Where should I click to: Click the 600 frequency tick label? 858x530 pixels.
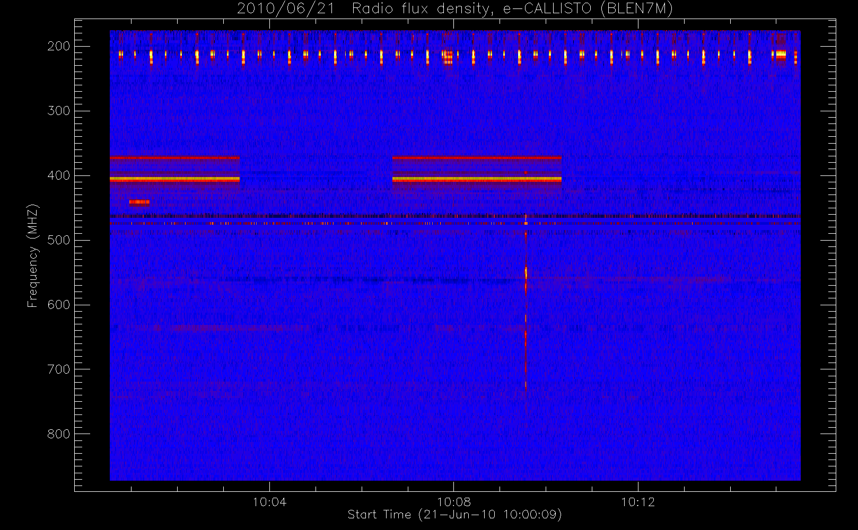[59, 305]
